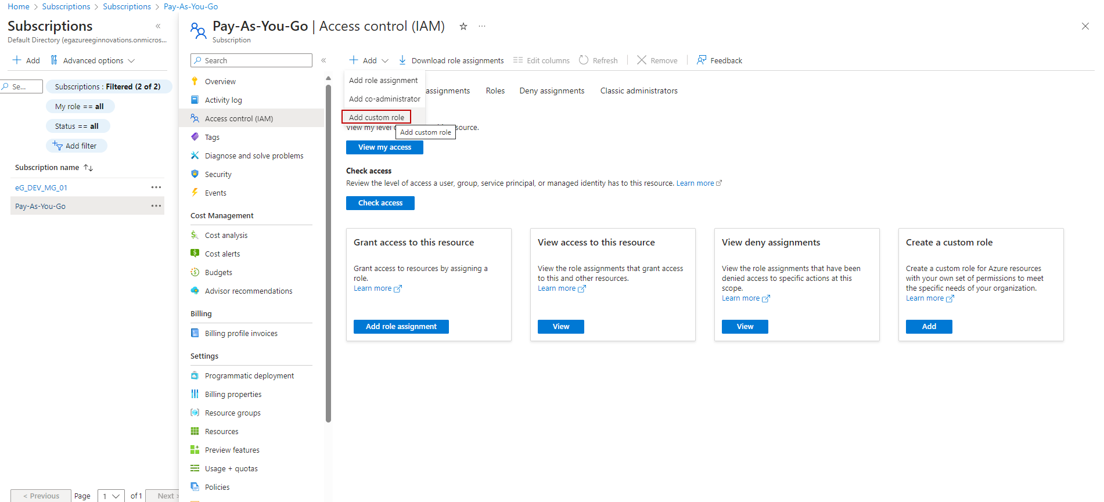Close the Access control blade

click(x=1085, y=26)
